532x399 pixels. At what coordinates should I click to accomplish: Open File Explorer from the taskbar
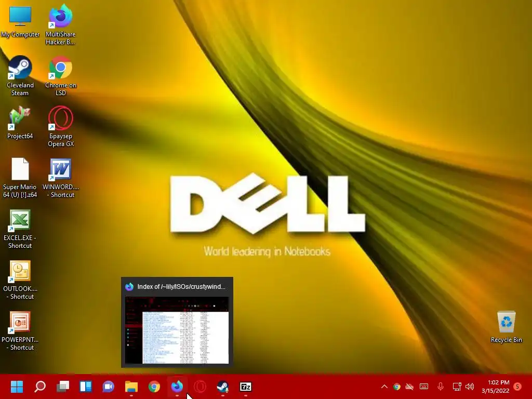[131, 387]
